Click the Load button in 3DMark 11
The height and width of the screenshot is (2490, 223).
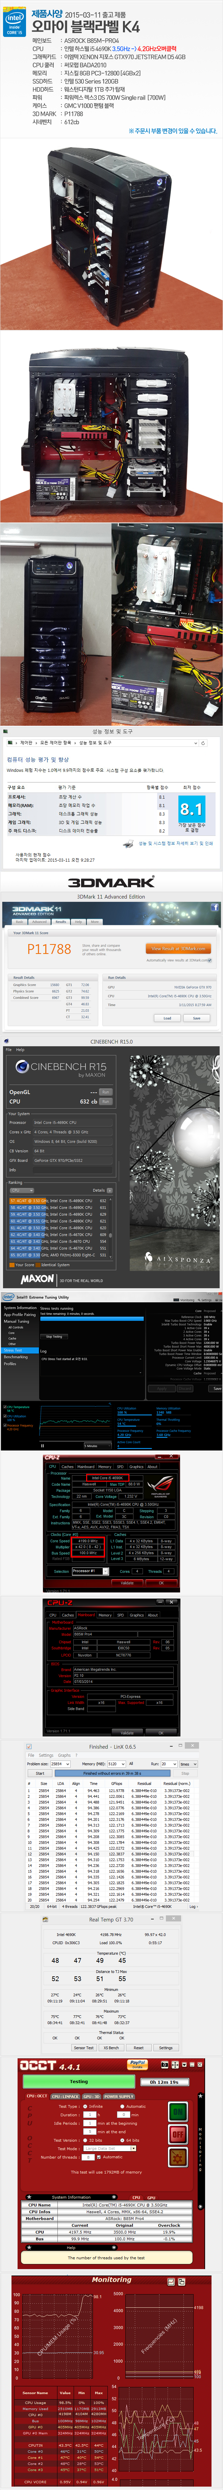tap(167, 1018)
